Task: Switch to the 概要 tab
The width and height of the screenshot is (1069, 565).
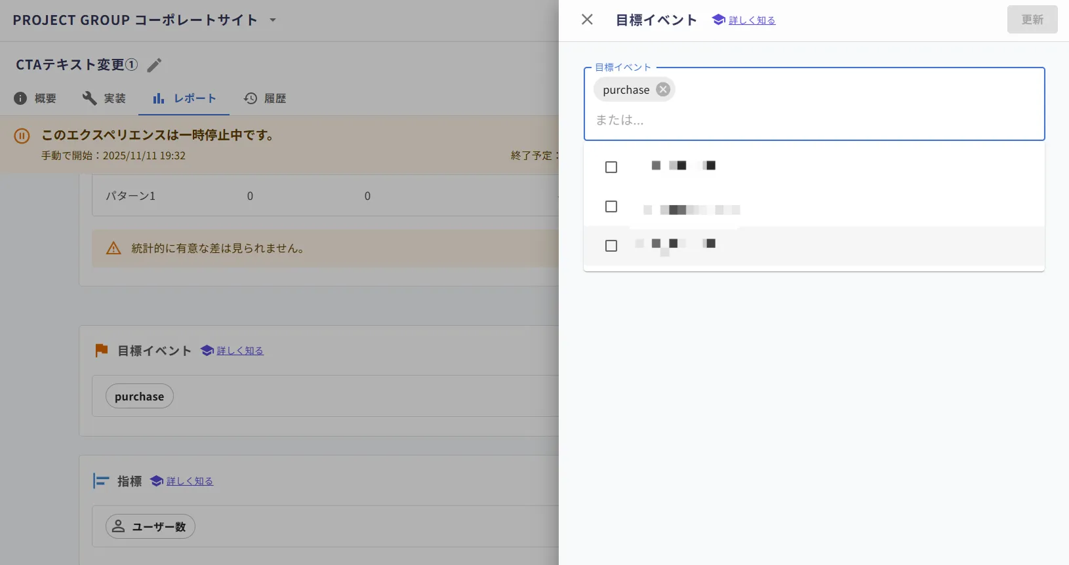Action: coord(35,98)
